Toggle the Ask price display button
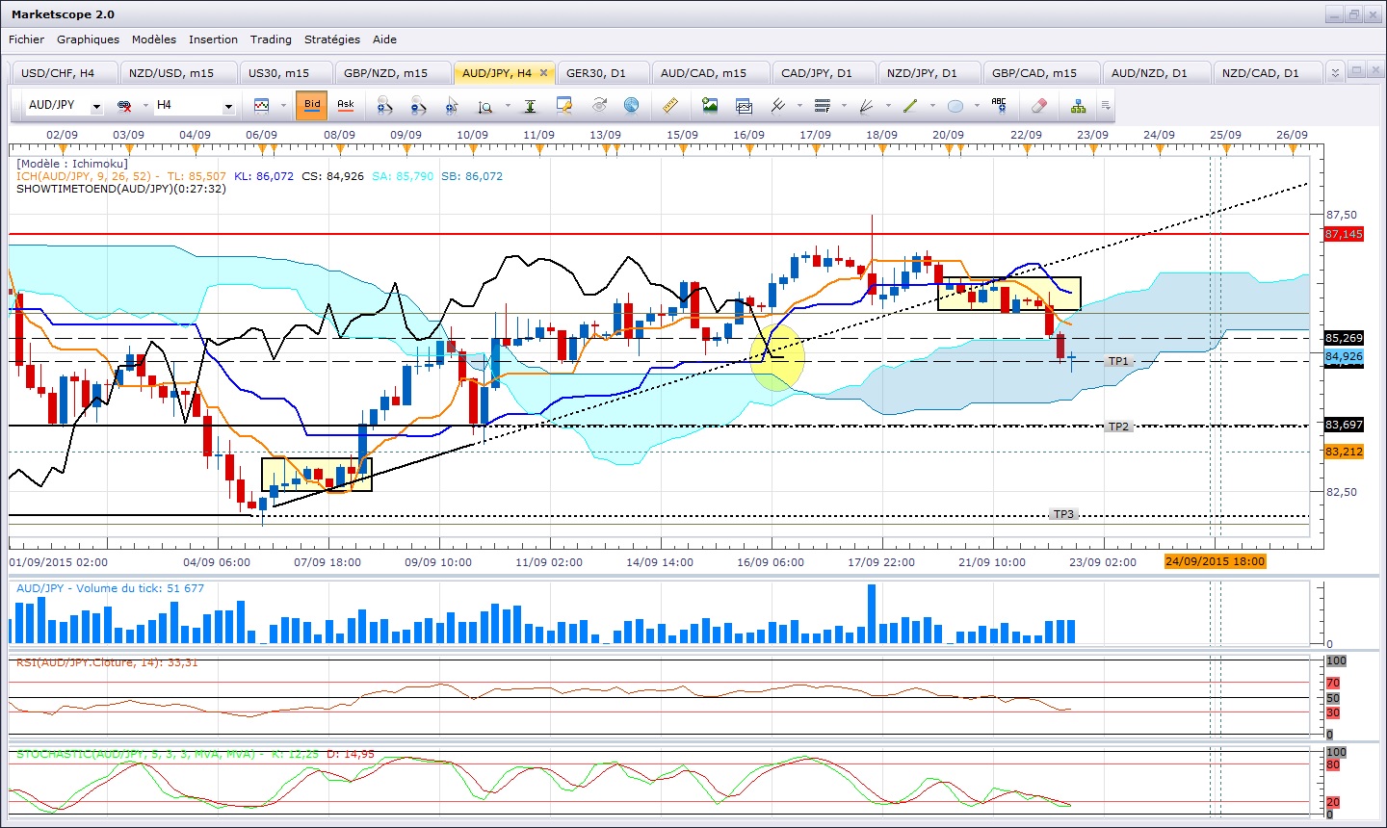1387x828 pixels. click(x=345, y=105)
